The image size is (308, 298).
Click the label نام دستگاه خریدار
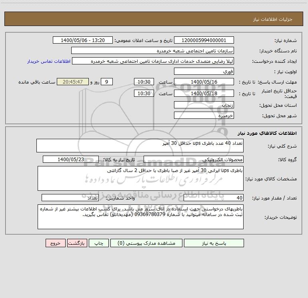[x=278, y=51]
